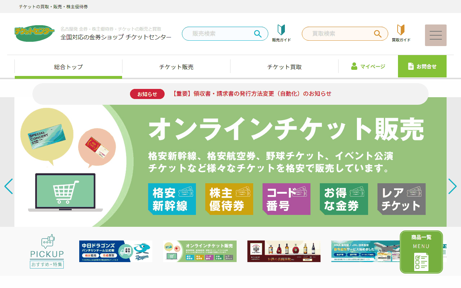Show the next slide with right arrow
This screenshot has height=288, width=461.
[x=452, y=186]
